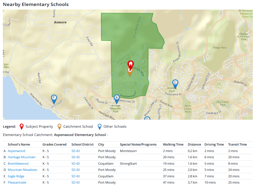
Task: Click the red subject property house marker
Action: point(131,65)
